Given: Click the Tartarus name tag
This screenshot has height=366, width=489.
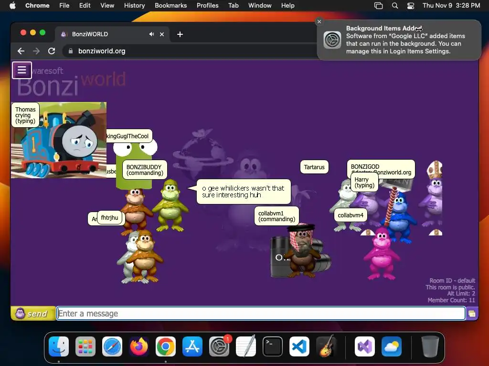Looking at the screenshot, I should pyautogui.click(x=314, y=167).
